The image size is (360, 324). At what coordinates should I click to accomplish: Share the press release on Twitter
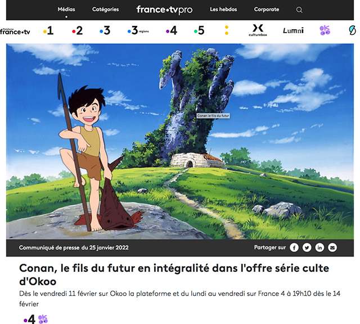[x=307, y=247]
